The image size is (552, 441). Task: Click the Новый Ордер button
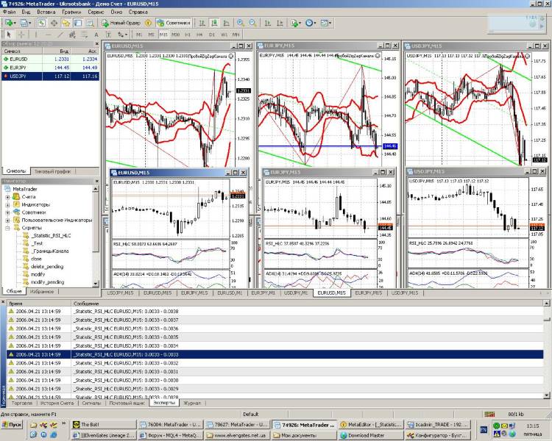(x=121, y=23)
